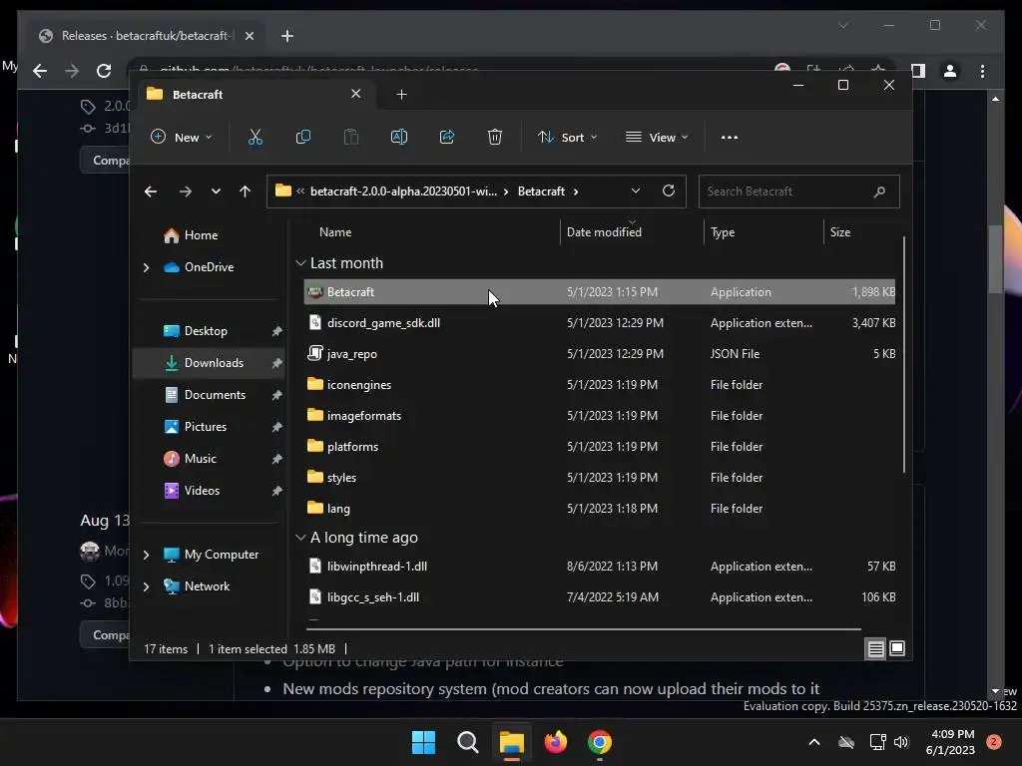Open Chrome from the taskbar
Image resolution: width=1022 pixels, height=766 pixels.
point(600,742)
